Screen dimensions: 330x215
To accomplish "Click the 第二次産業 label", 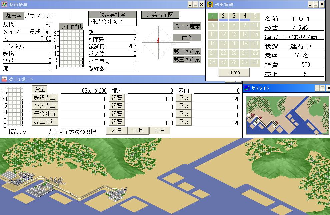I will (x=187, y=51).
